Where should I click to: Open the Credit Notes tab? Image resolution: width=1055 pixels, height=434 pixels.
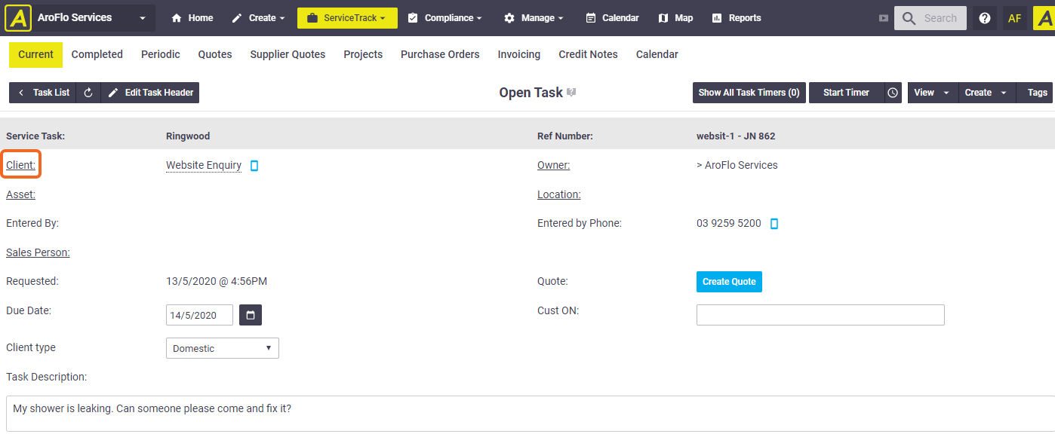click(x=588, y=54)
